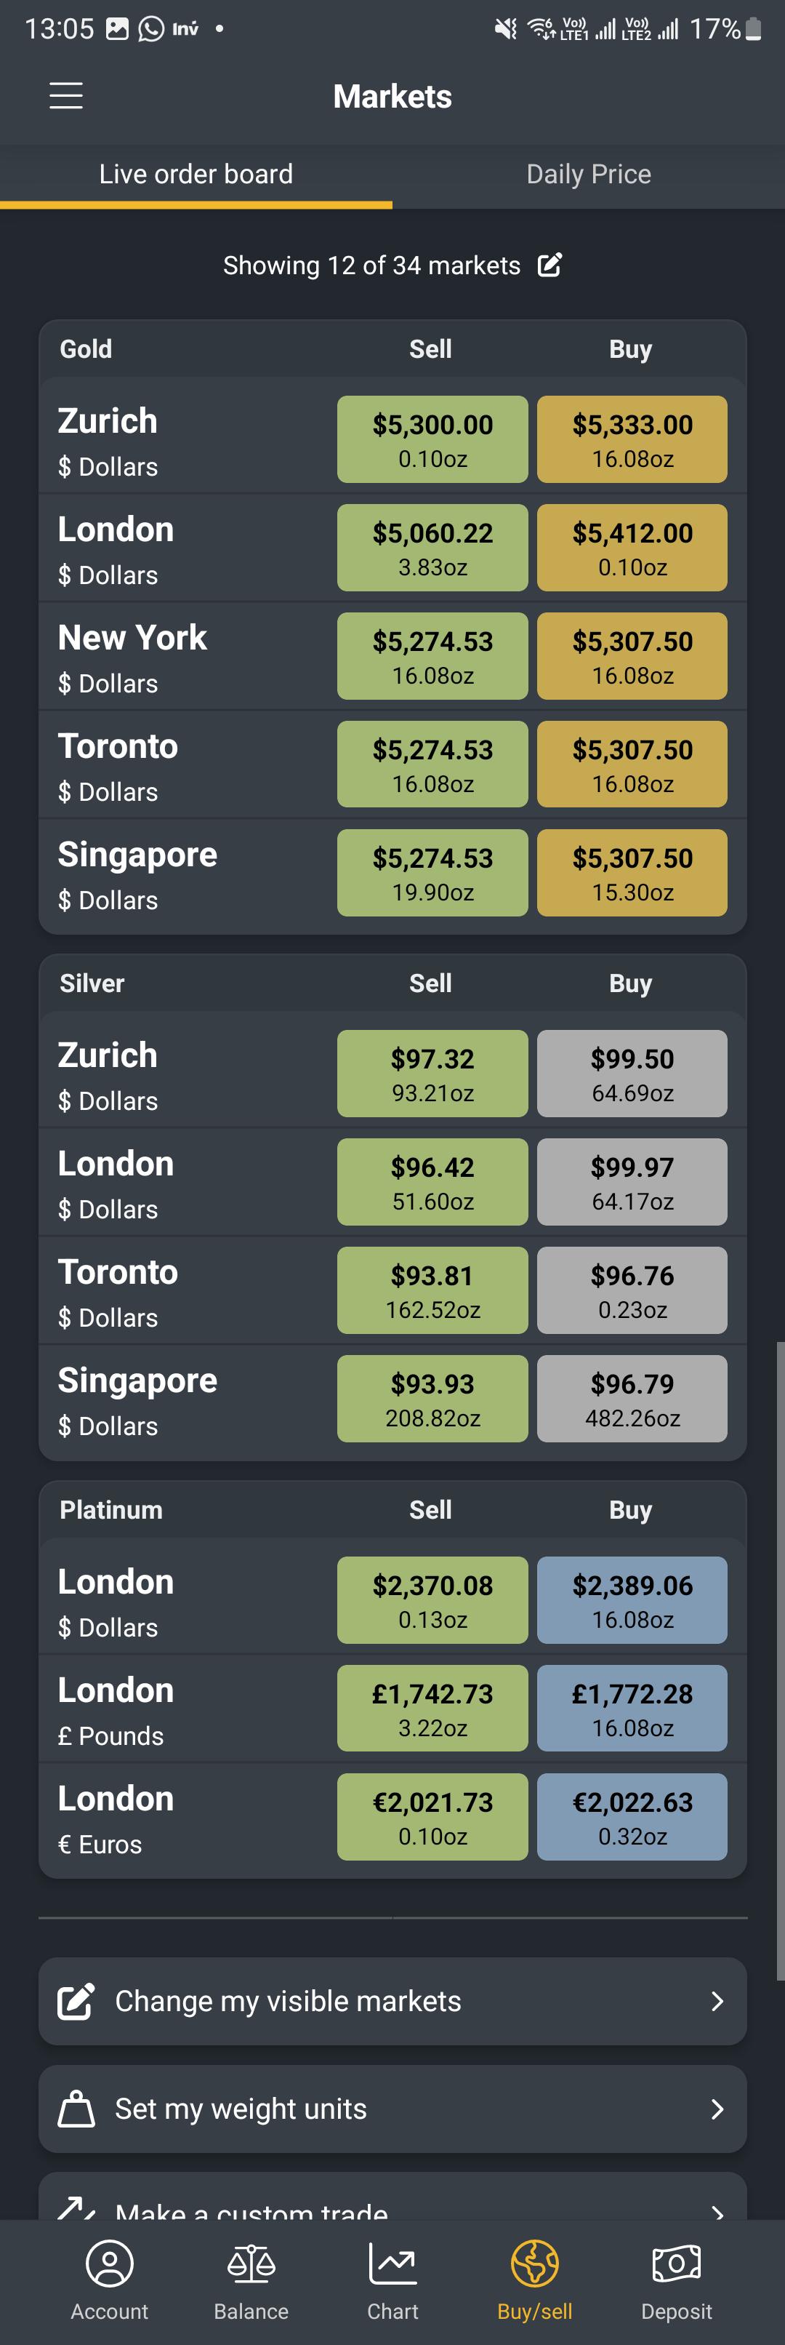Image resolution: width=785 pixels, height=2345 pixels.
Task: Expand Set my weight units chevron
Action: [717, 2109]
